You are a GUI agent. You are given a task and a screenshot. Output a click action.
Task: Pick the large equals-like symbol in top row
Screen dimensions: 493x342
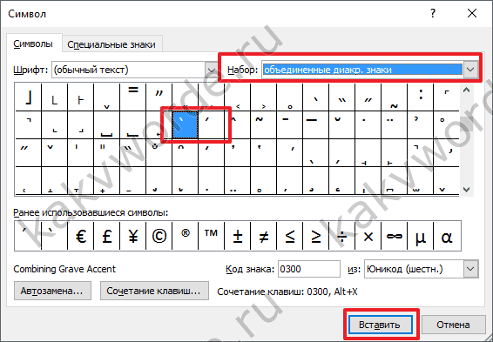click(x=132, y=97)
